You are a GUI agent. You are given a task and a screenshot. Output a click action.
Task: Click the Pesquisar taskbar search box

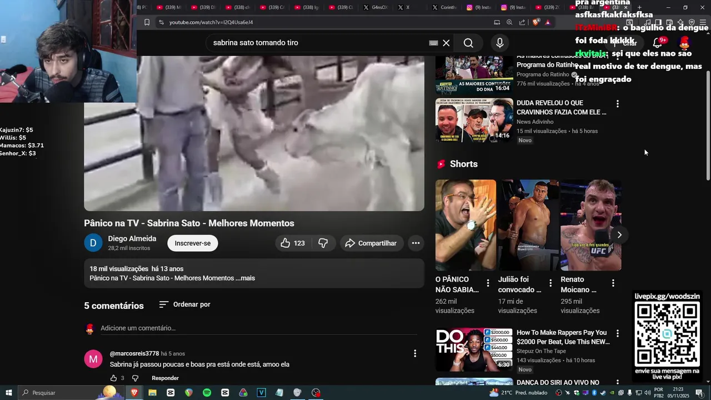pos(71,393)
